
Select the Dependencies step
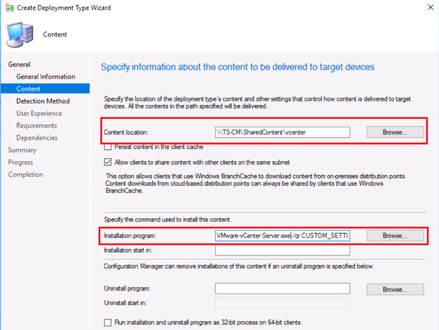pos(37,138)
